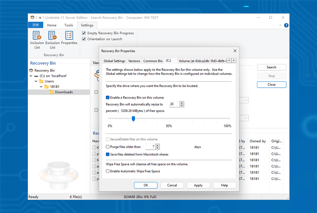Enable Purge files older than checkbox
Viewport: 317px width, 213px height.
108,147
